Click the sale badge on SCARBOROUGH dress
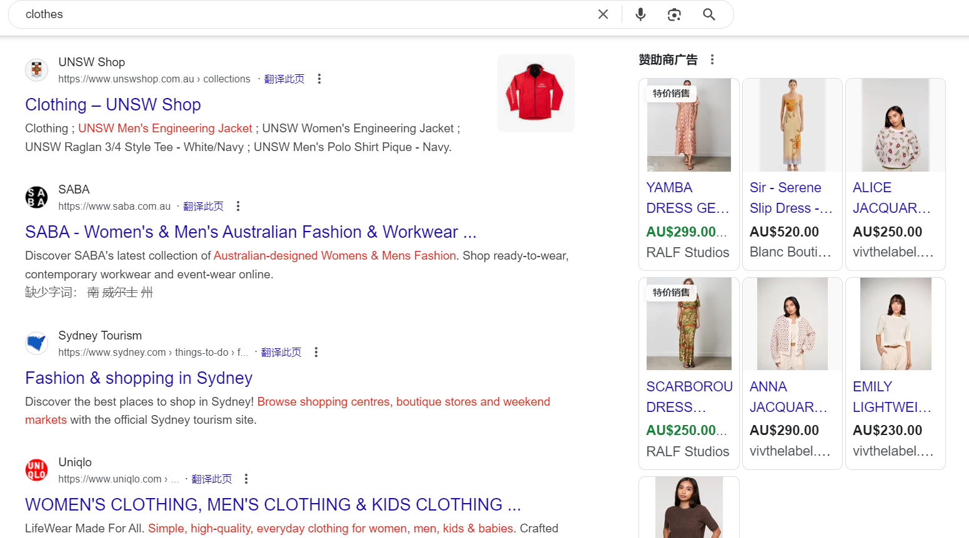 click(x=672, y=293)
